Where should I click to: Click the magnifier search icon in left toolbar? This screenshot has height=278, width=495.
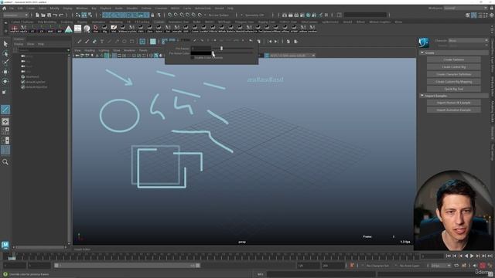[5, 162]
